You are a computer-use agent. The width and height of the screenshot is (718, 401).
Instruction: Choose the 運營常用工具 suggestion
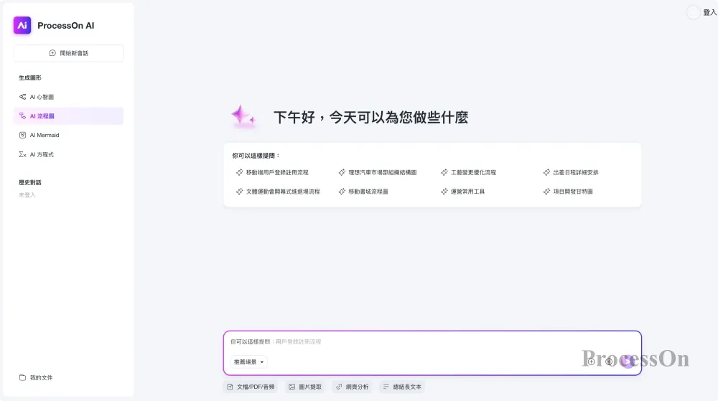click(462, 192)
